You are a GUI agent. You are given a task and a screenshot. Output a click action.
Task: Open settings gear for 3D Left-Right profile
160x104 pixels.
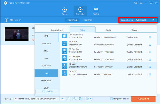pos(150,59)
